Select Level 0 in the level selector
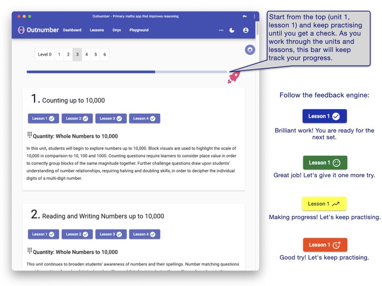Viewport: 382px width, 286px height. 45,54
